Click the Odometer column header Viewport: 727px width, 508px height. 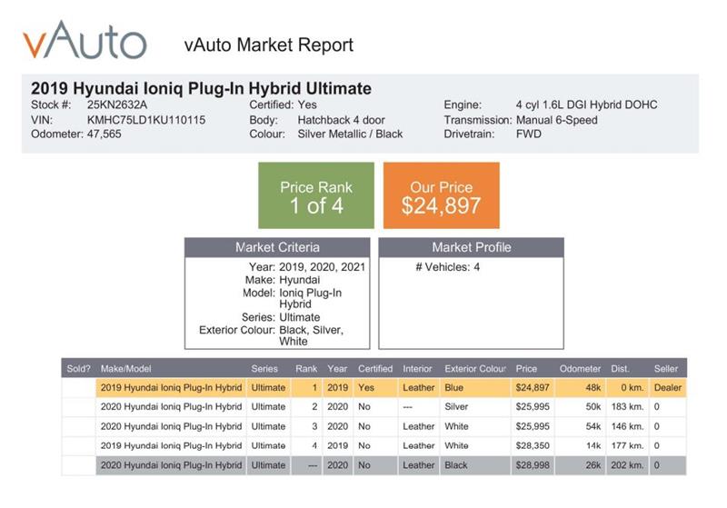(580, 369)
